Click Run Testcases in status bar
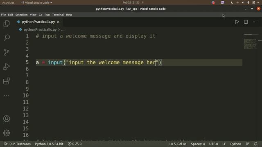 [x=17, y=144]
